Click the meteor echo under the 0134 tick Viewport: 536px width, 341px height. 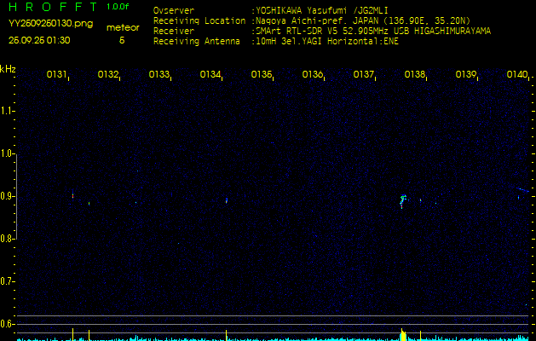[x=227, y=200]
